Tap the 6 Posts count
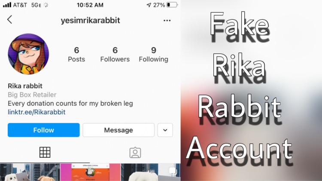Screen dimensions: 322x181 coord(76,55)
